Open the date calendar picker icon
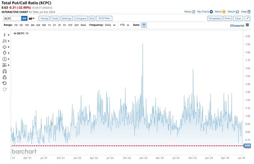The width and height of the screenshot is (254, 164). click(x=144, y=25)
